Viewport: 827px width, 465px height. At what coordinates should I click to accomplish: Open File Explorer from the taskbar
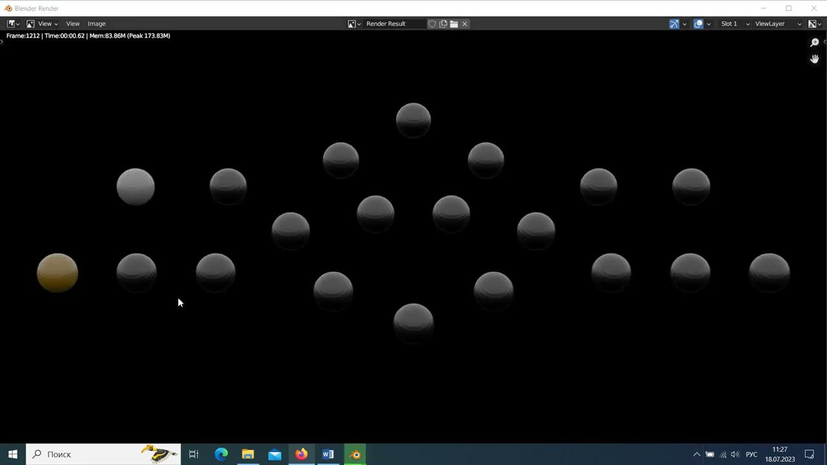point(247,454)
